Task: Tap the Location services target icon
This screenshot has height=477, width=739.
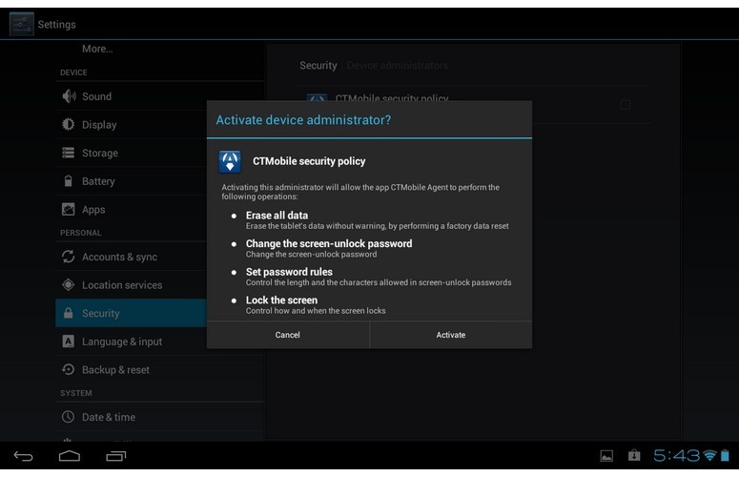Action: tap(69, 284)
